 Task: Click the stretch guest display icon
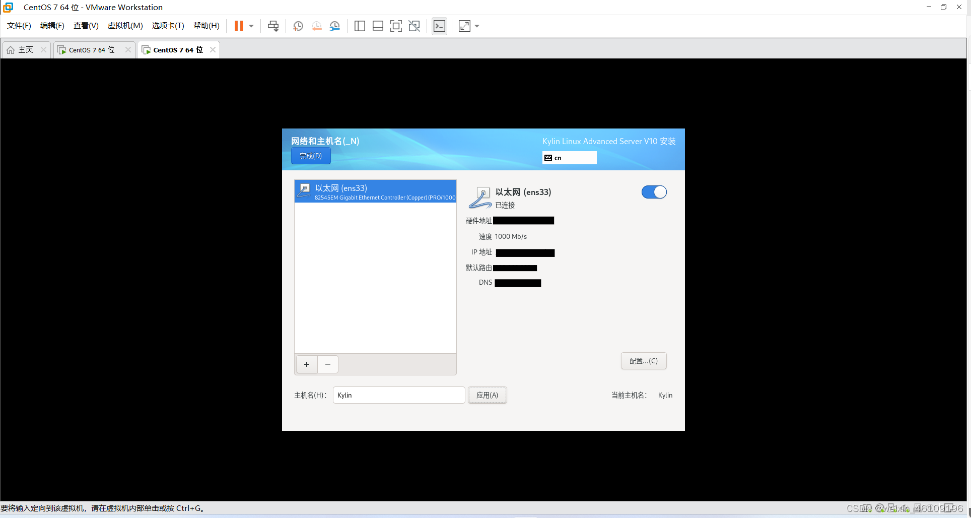(464, 26)
